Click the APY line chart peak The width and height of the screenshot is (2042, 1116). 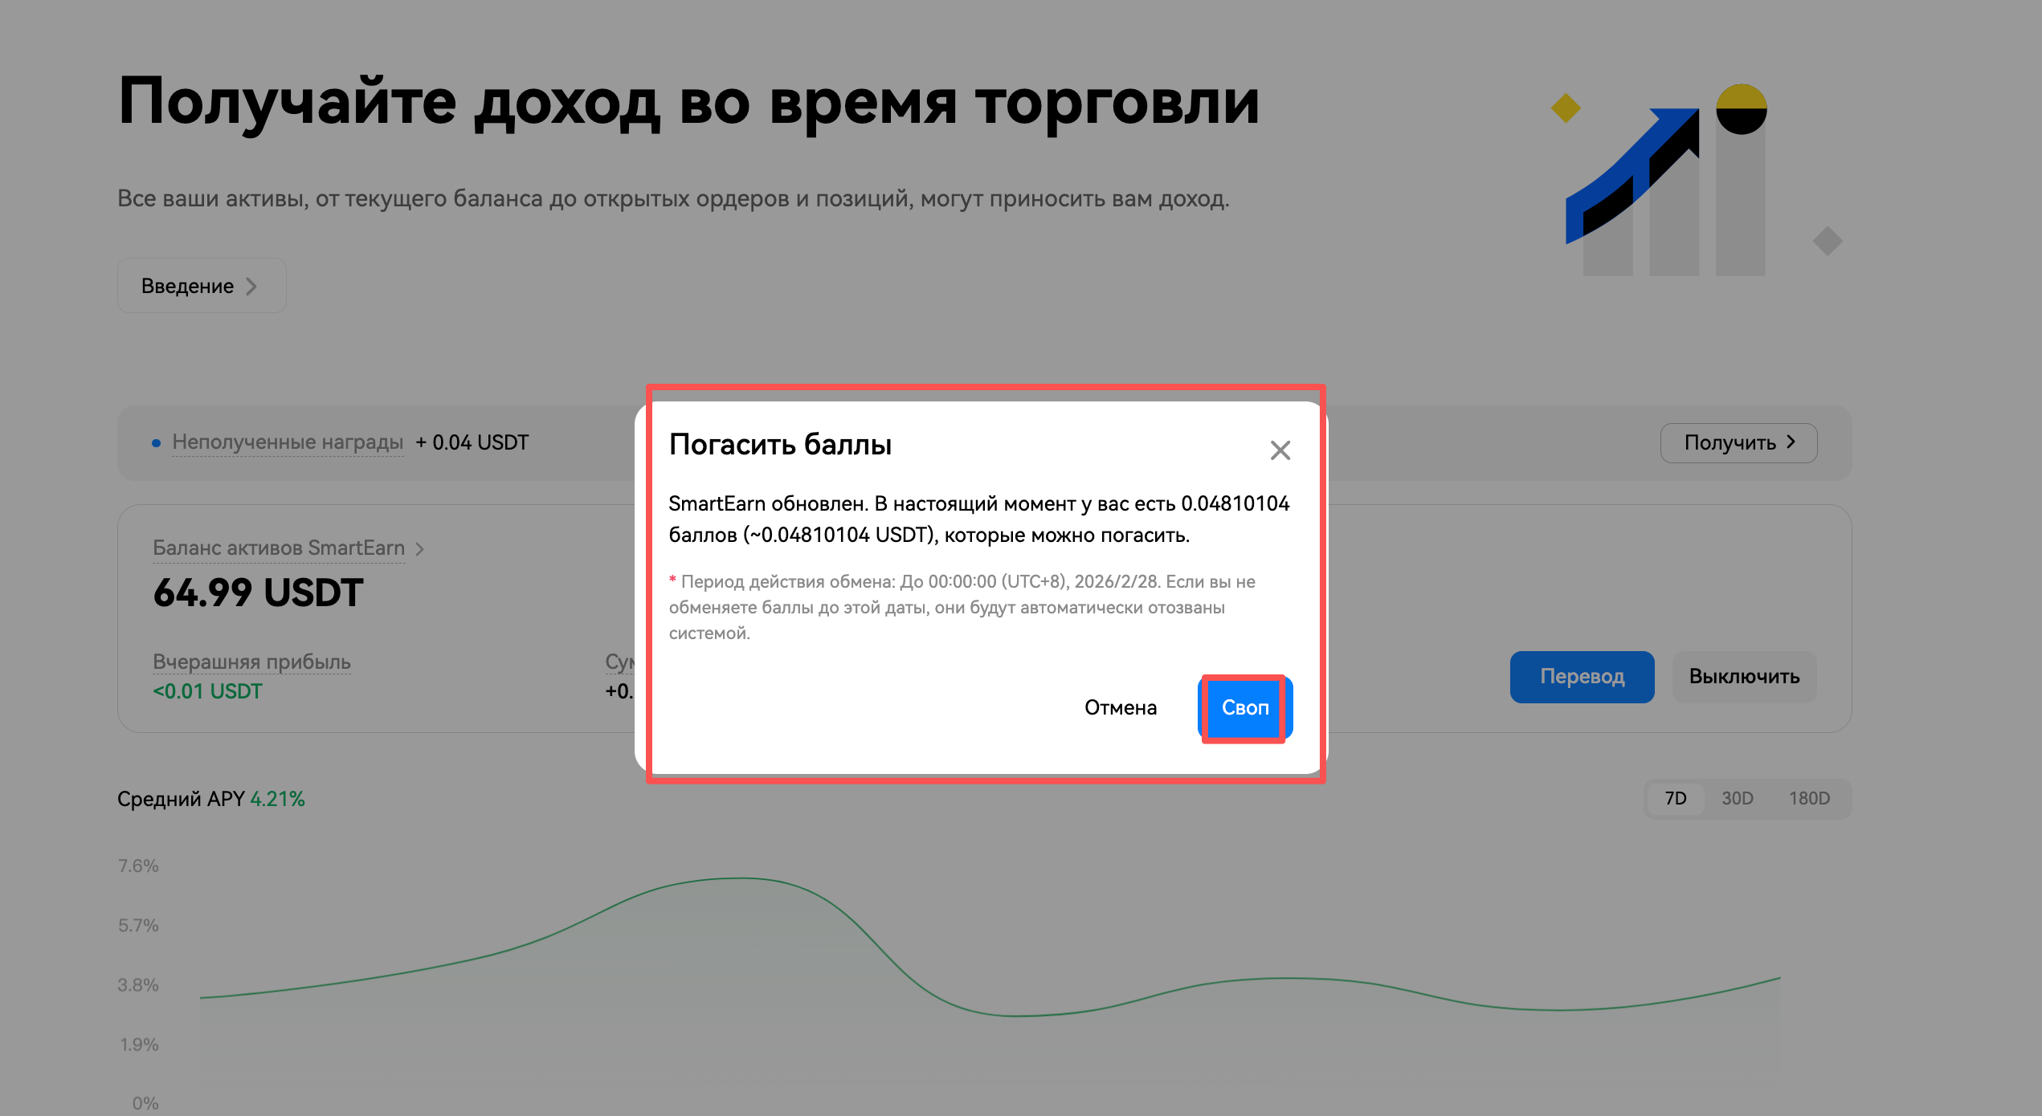click(739, 878)
